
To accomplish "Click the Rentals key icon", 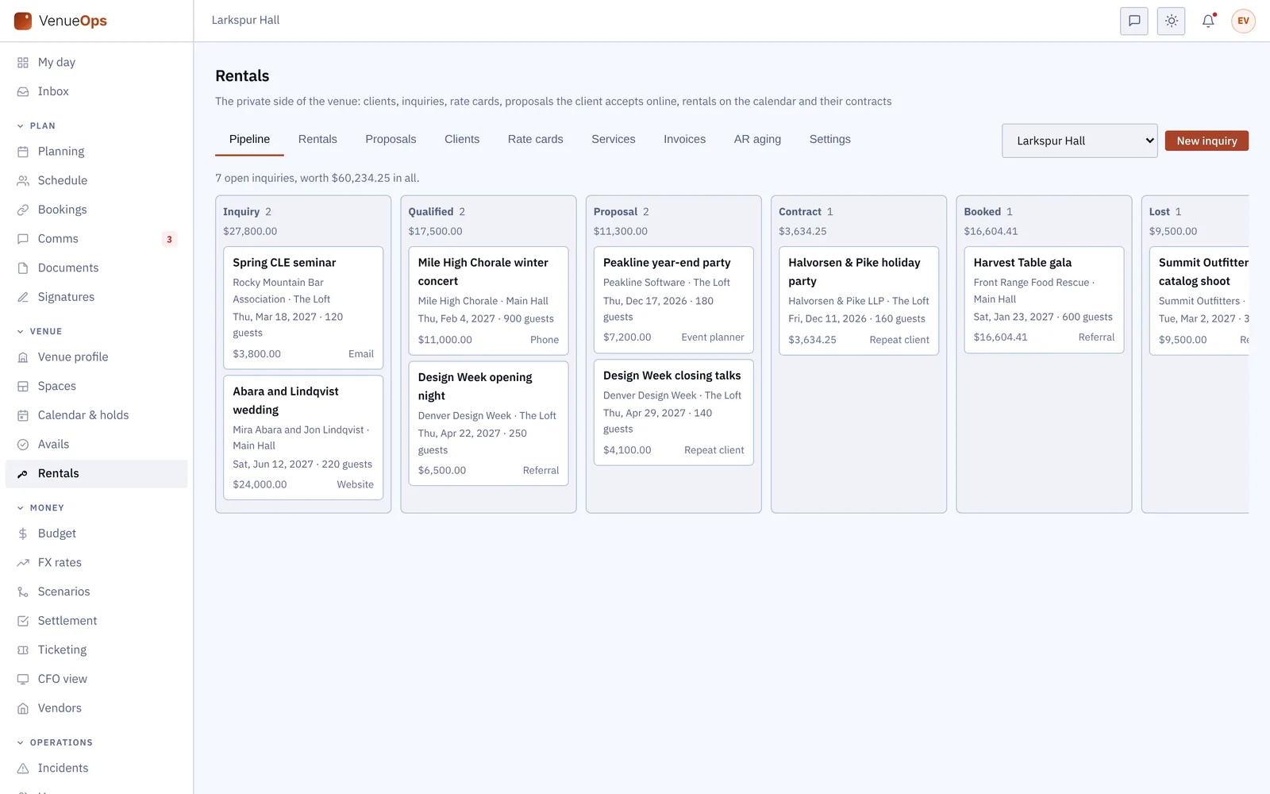I will click(x=23, y=473).
